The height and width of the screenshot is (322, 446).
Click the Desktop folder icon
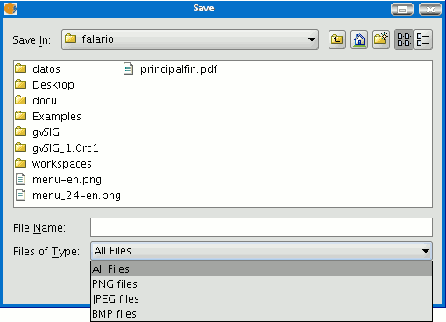[21, 84]
